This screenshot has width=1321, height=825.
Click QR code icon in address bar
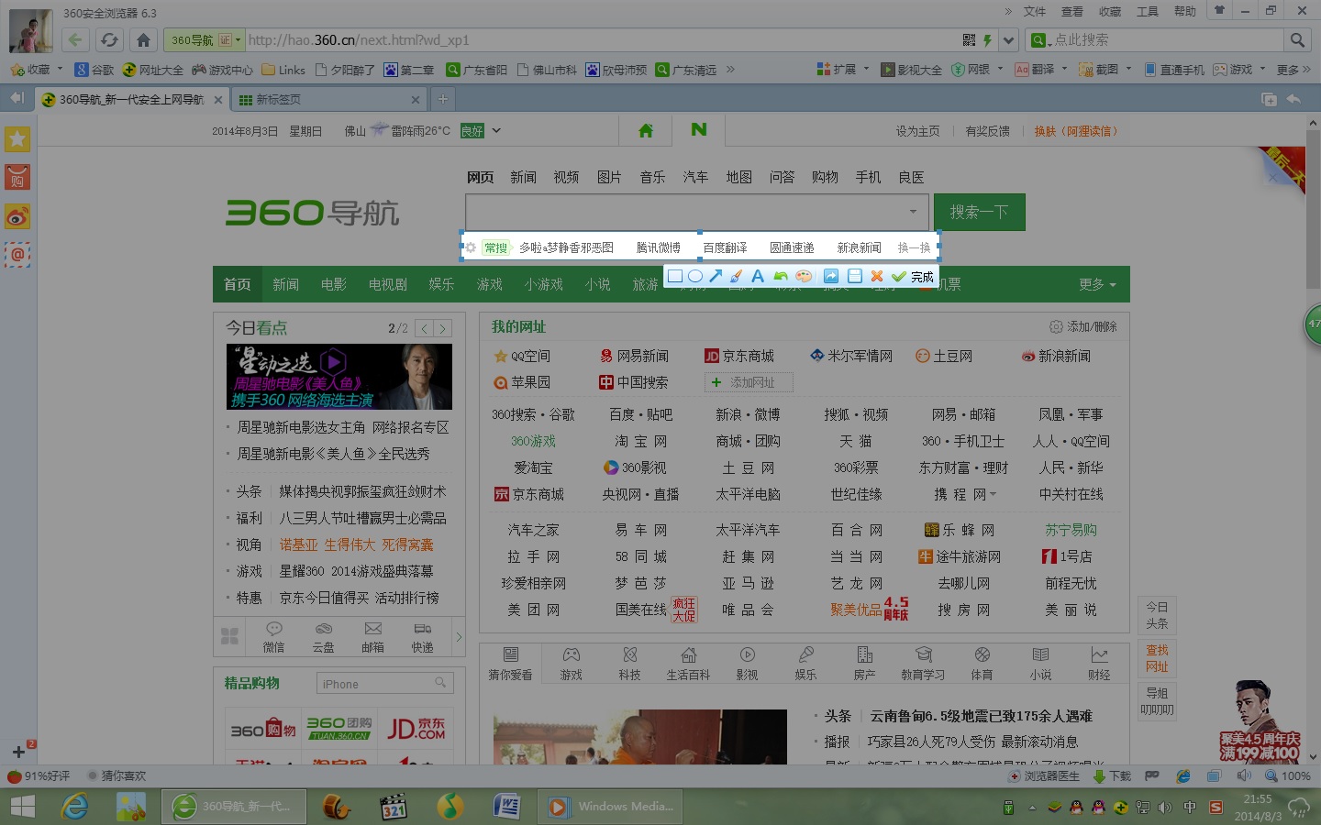[x=969, y=40]
